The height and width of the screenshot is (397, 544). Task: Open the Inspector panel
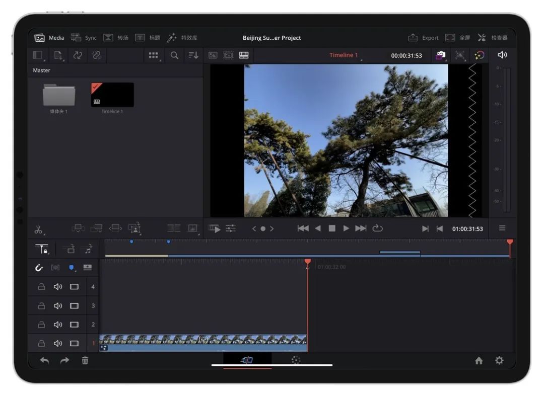pos(493,38)
